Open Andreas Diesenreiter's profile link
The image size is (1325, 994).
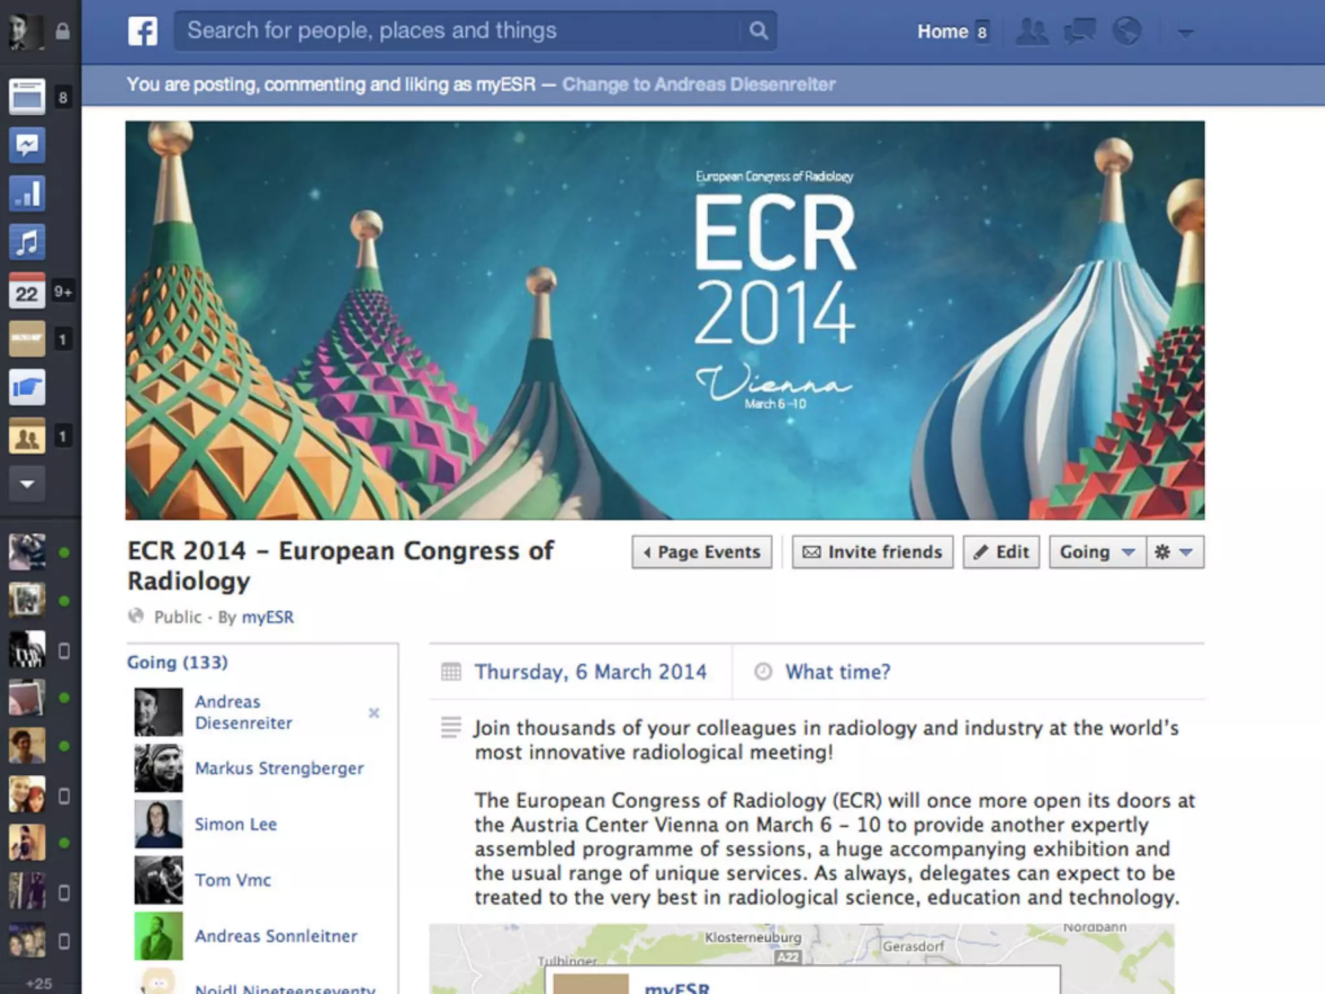click(x=243, y=712)
